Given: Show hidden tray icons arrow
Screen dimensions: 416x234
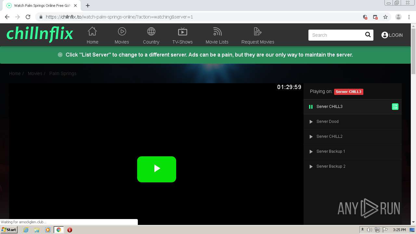Looking at the screenshot, I should point(362,230).
